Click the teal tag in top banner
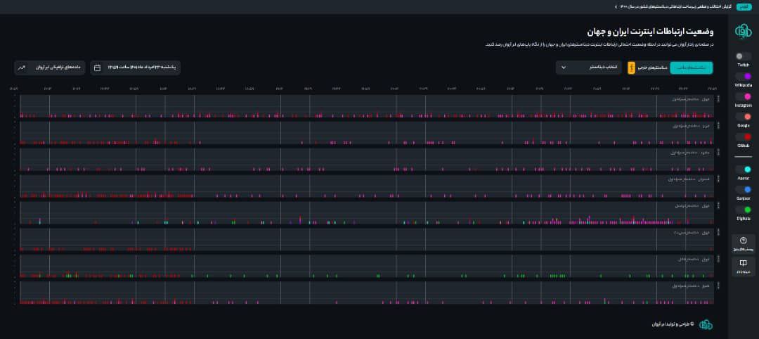 pyautogui.click(x=743, y=6)
